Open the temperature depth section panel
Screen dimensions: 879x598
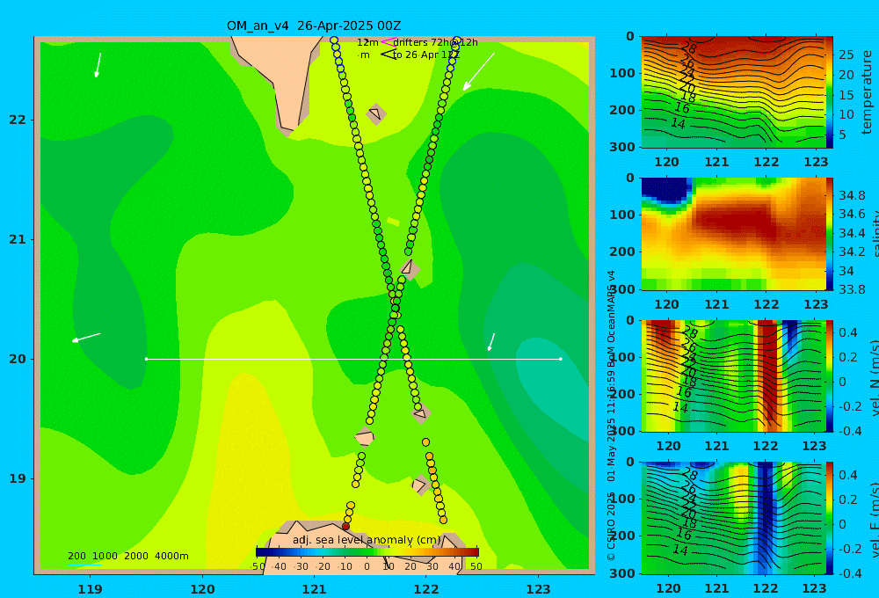[x=733, y=92]
